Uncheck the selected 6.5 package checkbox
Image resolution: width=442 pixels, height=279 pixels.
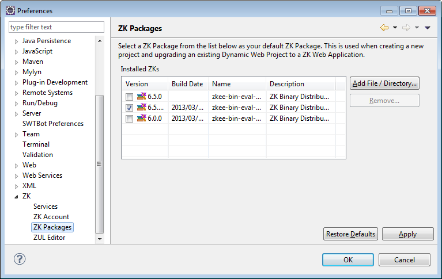[x=130, y=108]
